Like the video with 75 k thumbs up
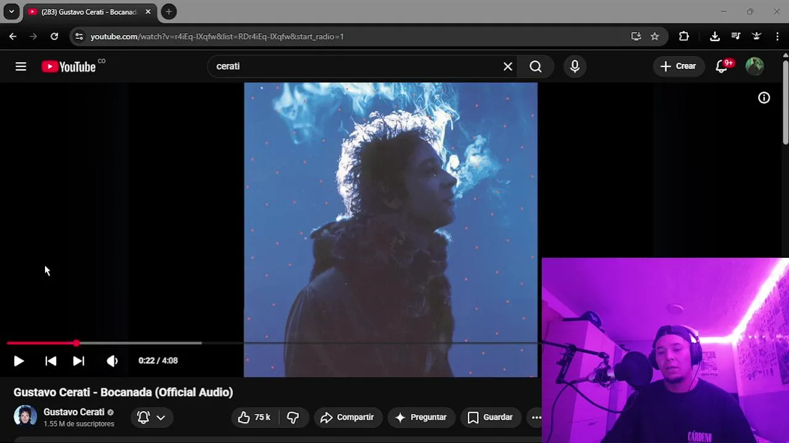This screenshot has height=443, width=789. point(254,417)
